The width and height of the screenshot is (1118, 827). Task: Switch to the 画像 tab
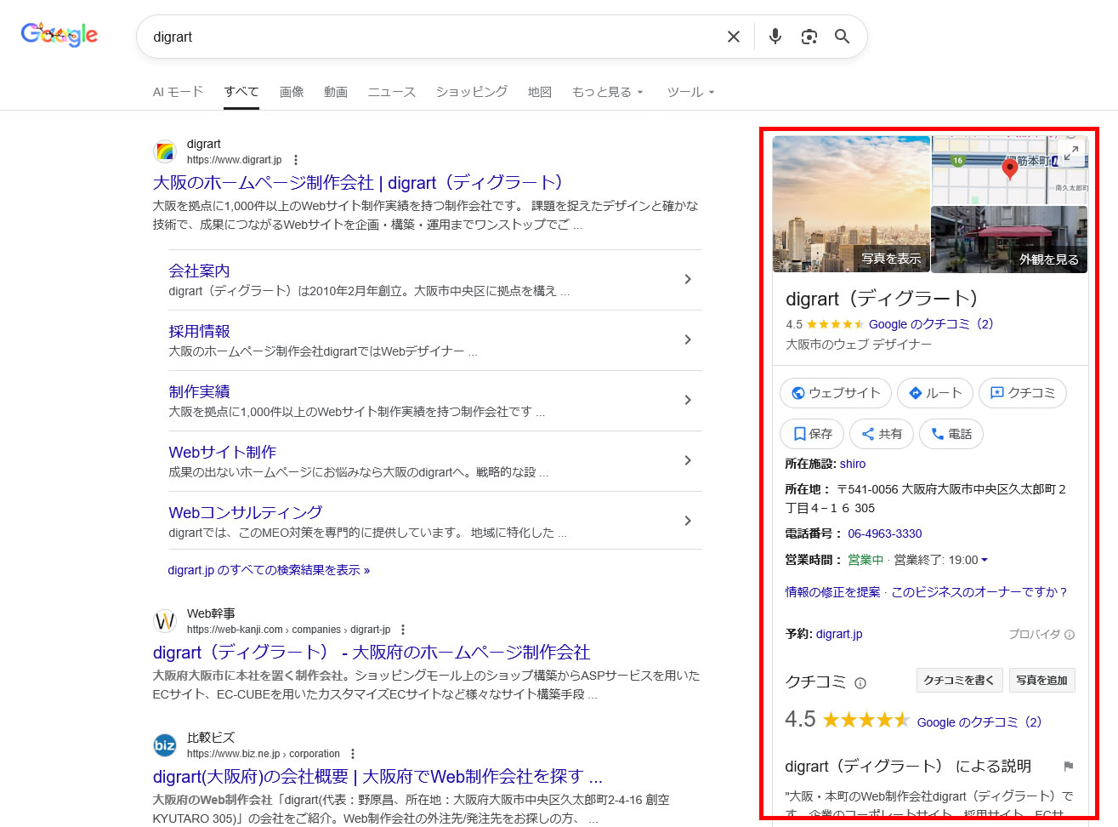(292, 92)
